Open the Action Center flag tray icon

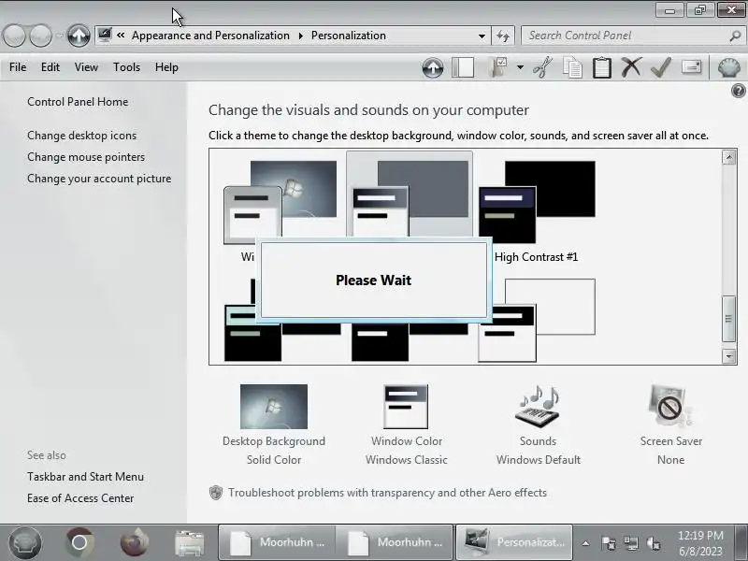click(609, 543)
